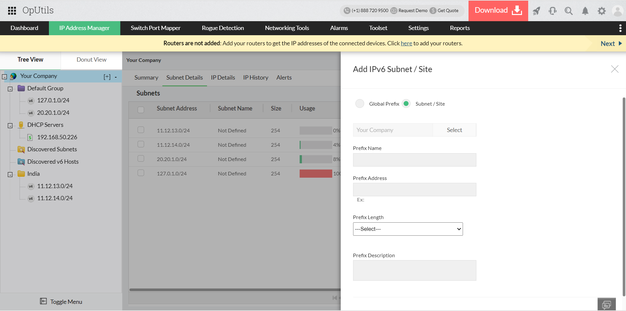This screenshot has width=626, height=311.
Task: Click the rocket quick-start icon
Action: click(536, 11)
